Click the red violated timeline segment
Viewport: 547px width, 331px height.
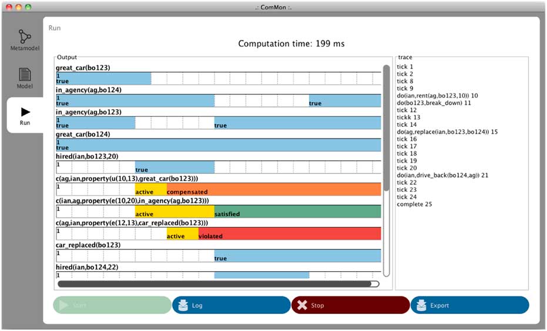point(289,234)
